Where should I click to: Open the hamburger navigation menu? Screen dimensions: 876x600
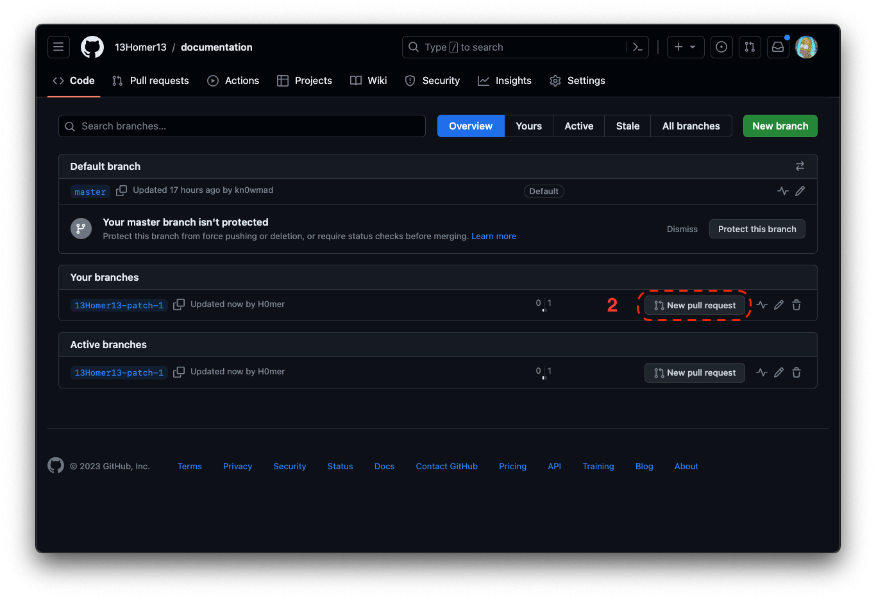pos(58,47)
